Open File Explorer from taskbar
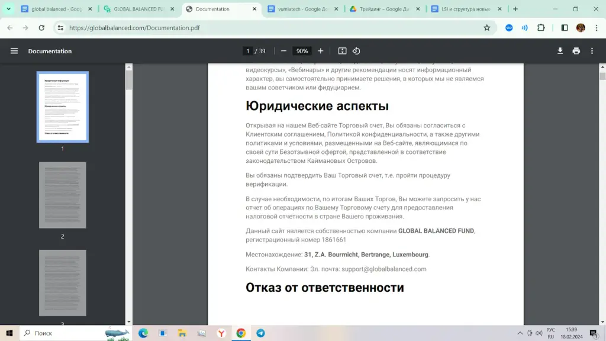Image resolution: width=606 pixels, height=341 pixels. coord(182,333)
